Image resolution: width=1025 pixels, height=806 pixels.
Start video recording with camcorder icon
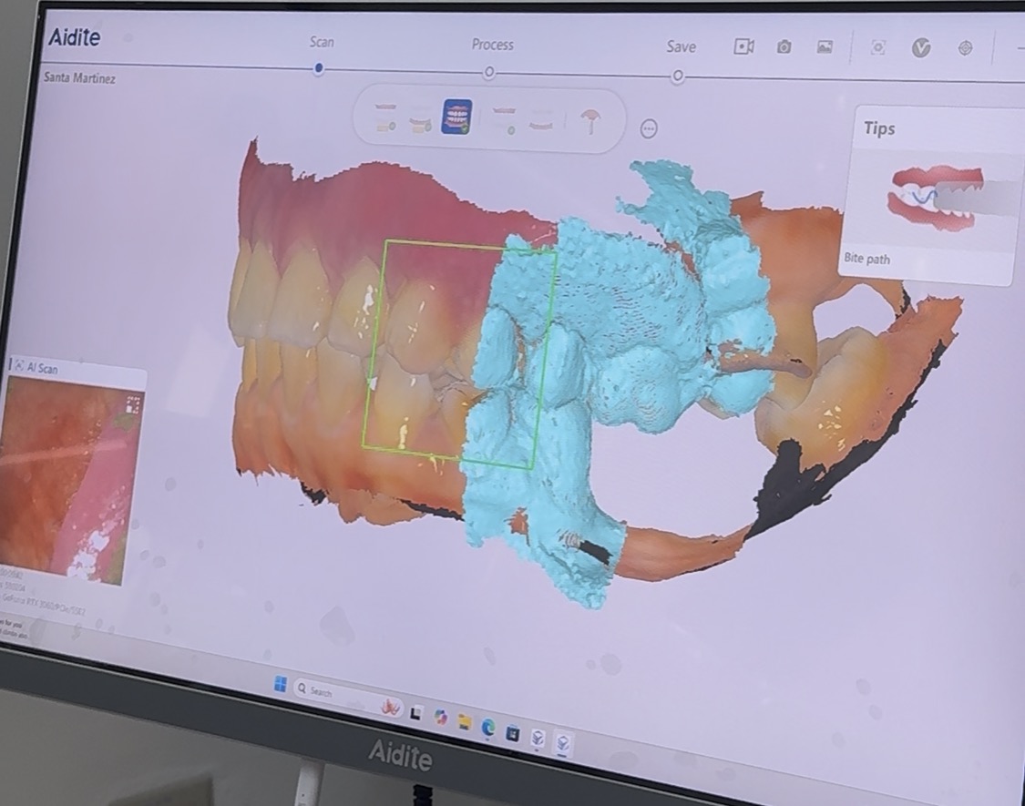[x=743, y=46]
